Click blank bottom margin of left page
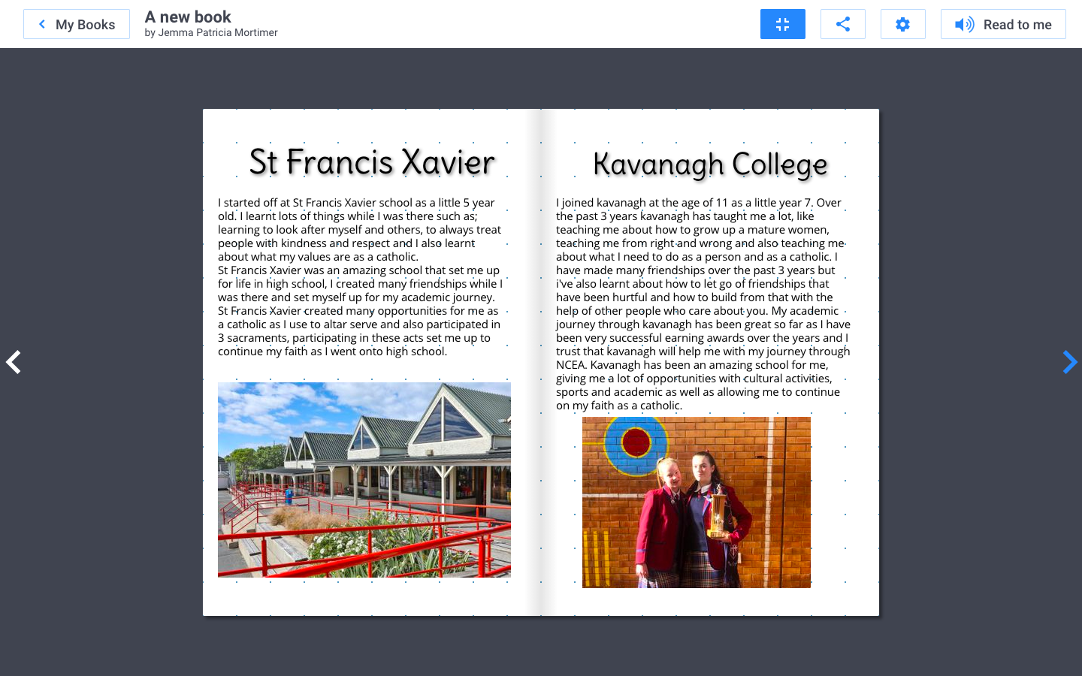The width and height of the screenshot is (1082, 676). point(364,598)
